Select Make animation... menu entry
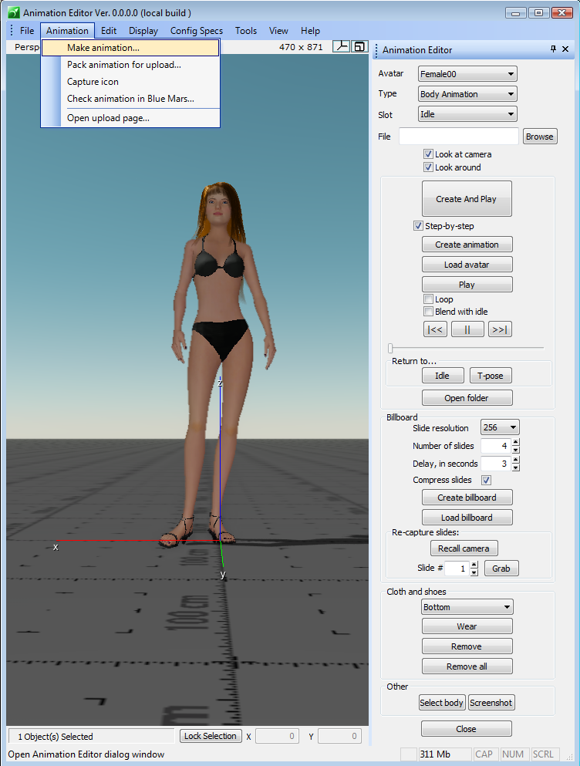The width and height of the screenshot is (580, 766). (x=130, y=48)
